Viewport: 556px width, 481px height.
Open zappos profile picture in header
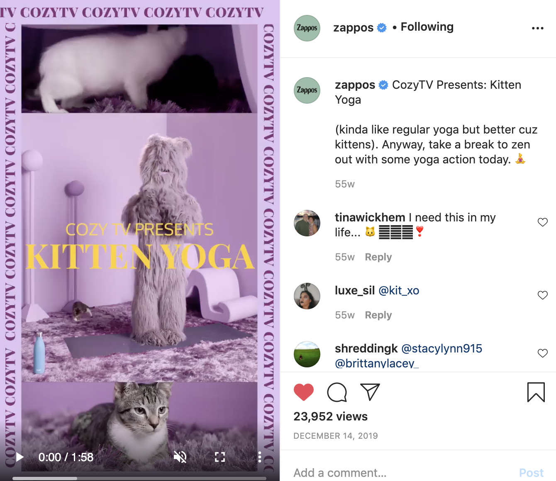click(x=307, y=28)
